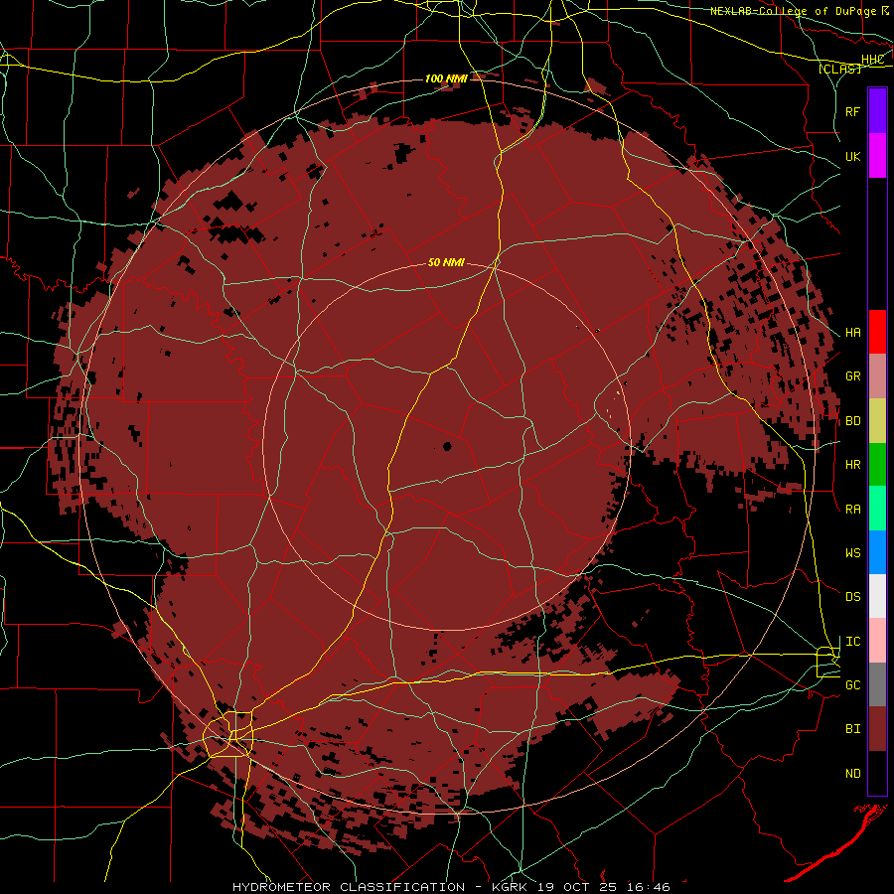Viewport: 894px width, 894px height.
Task: Click the red HA legend color swatch
Action: click(x=877, y=332)
